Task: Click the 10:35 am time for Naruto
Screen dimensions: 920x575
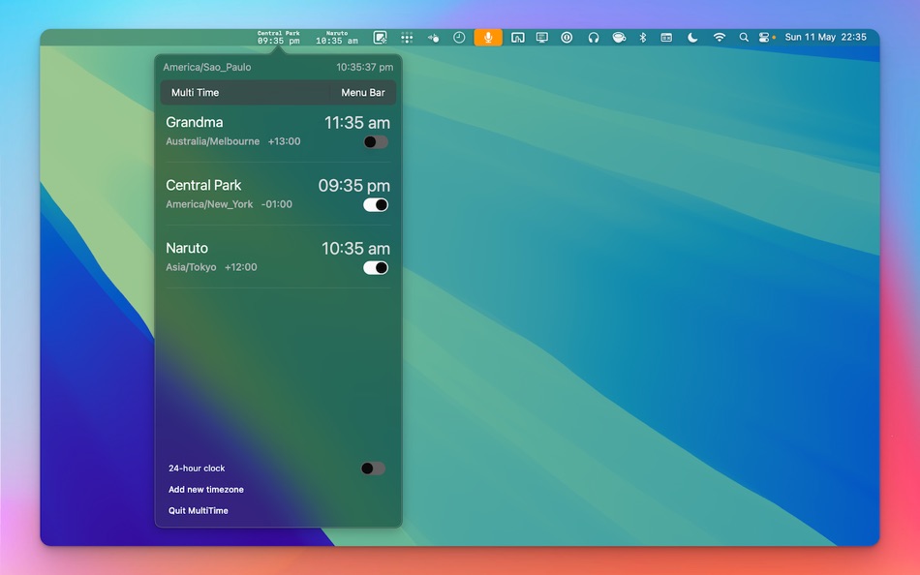Action: [x=355, y=248]
